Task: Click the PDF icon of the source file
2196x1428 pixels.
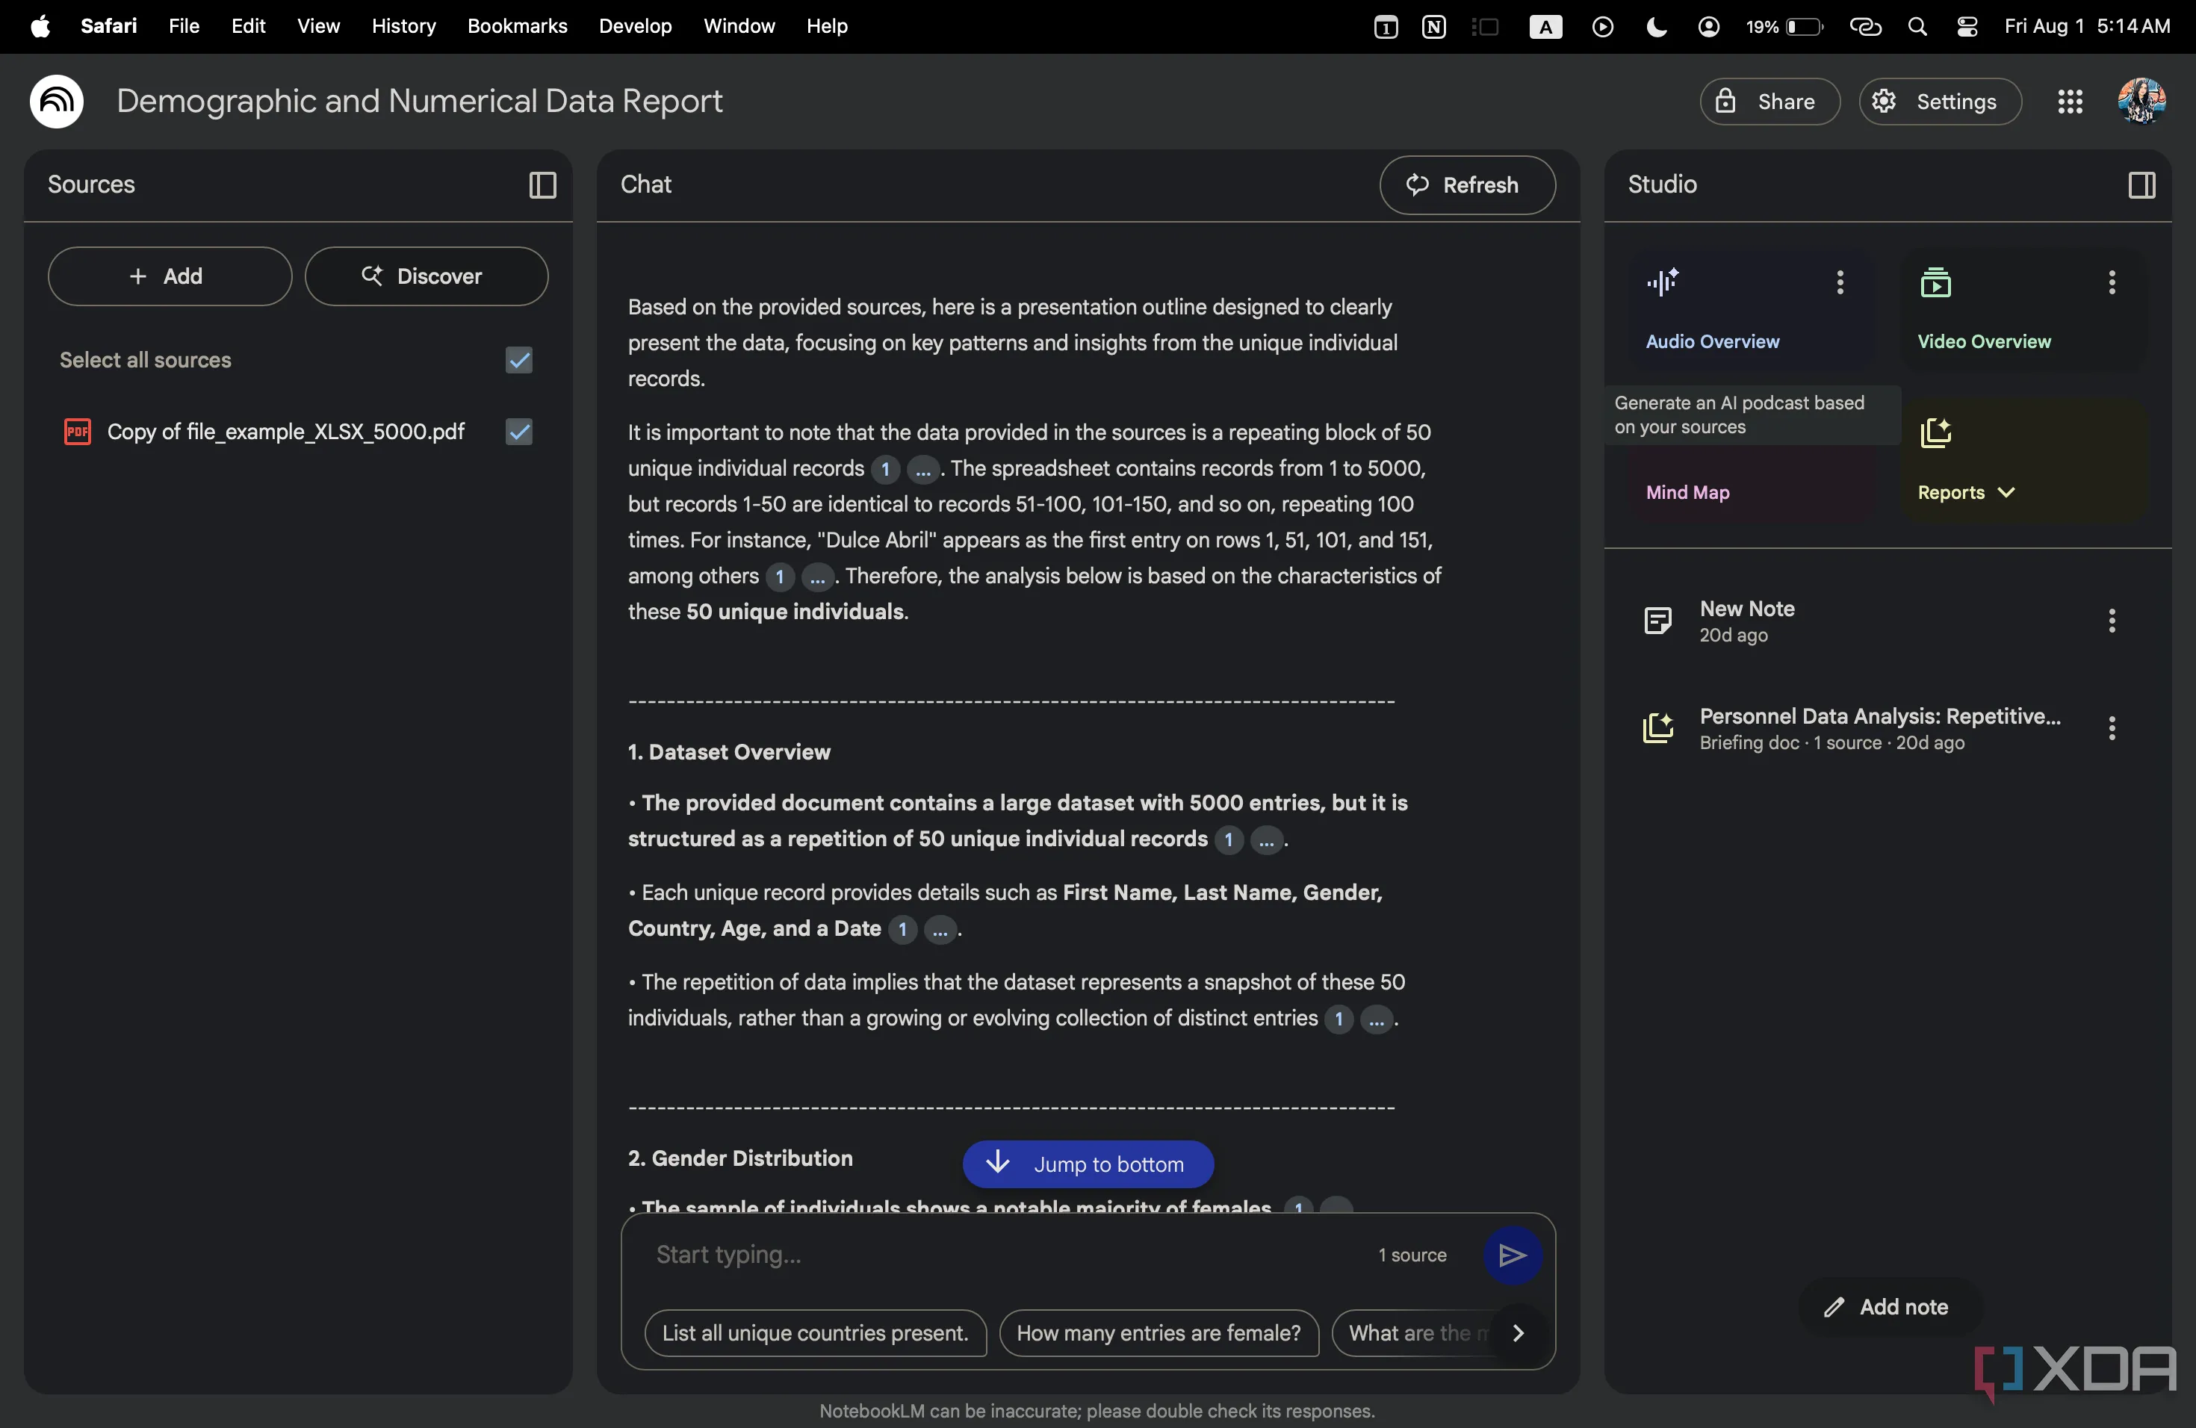Action: (78, 432)
